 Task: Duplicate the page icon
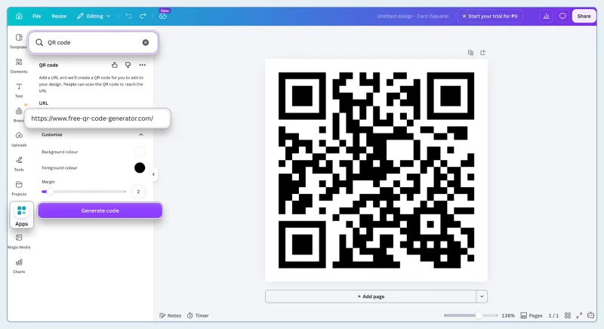click(470, 53)
